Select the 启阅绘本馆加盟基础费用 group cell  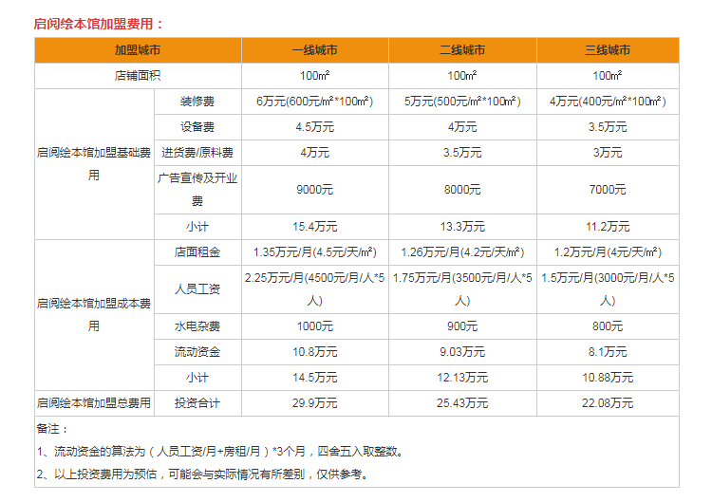point(93,163)
